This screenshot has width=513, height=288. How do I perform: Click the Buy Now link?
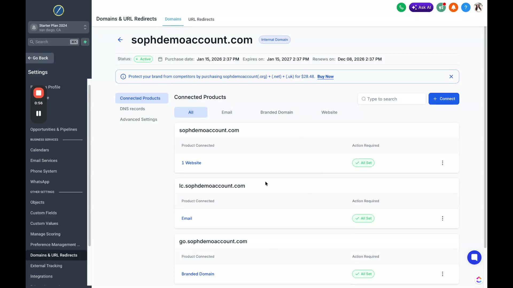click(x=325, y=77)
